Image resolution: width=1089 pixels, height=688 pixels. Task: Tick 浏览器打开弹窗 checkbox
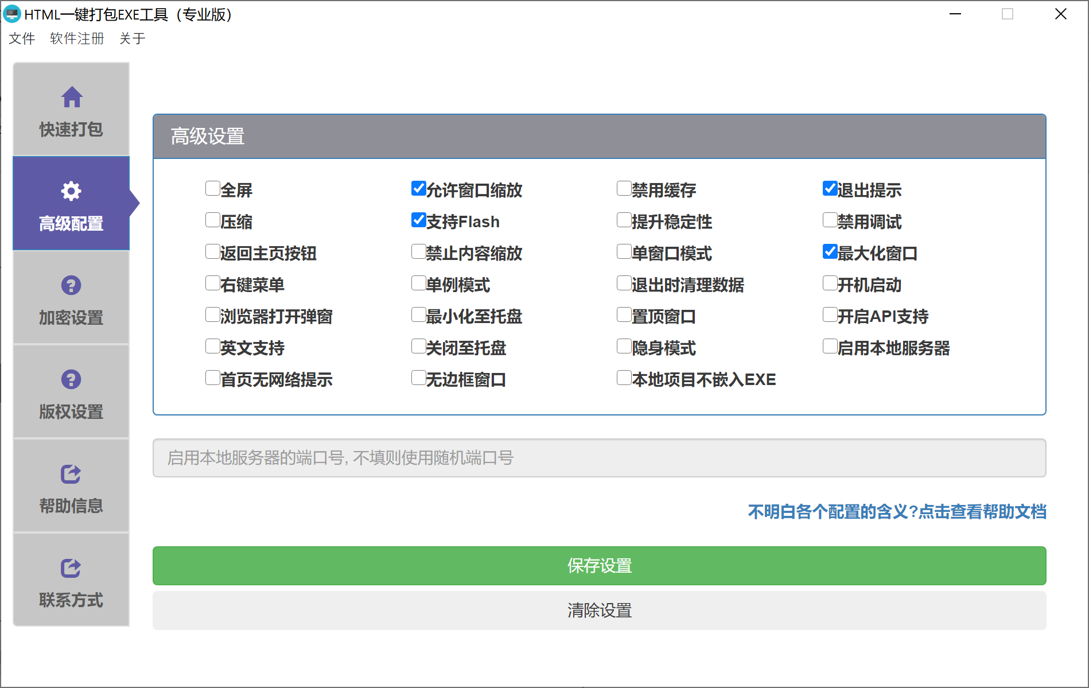(213, 314)
